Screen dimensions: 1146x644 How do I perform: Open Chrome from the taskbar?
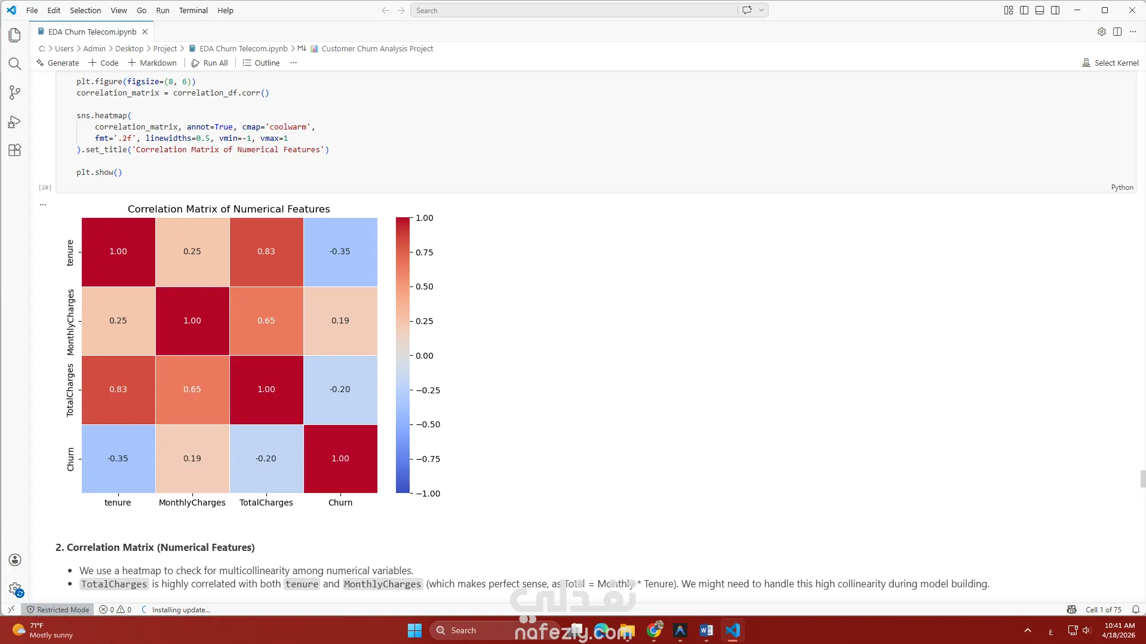pyautogui.click(x=655, y=630)
